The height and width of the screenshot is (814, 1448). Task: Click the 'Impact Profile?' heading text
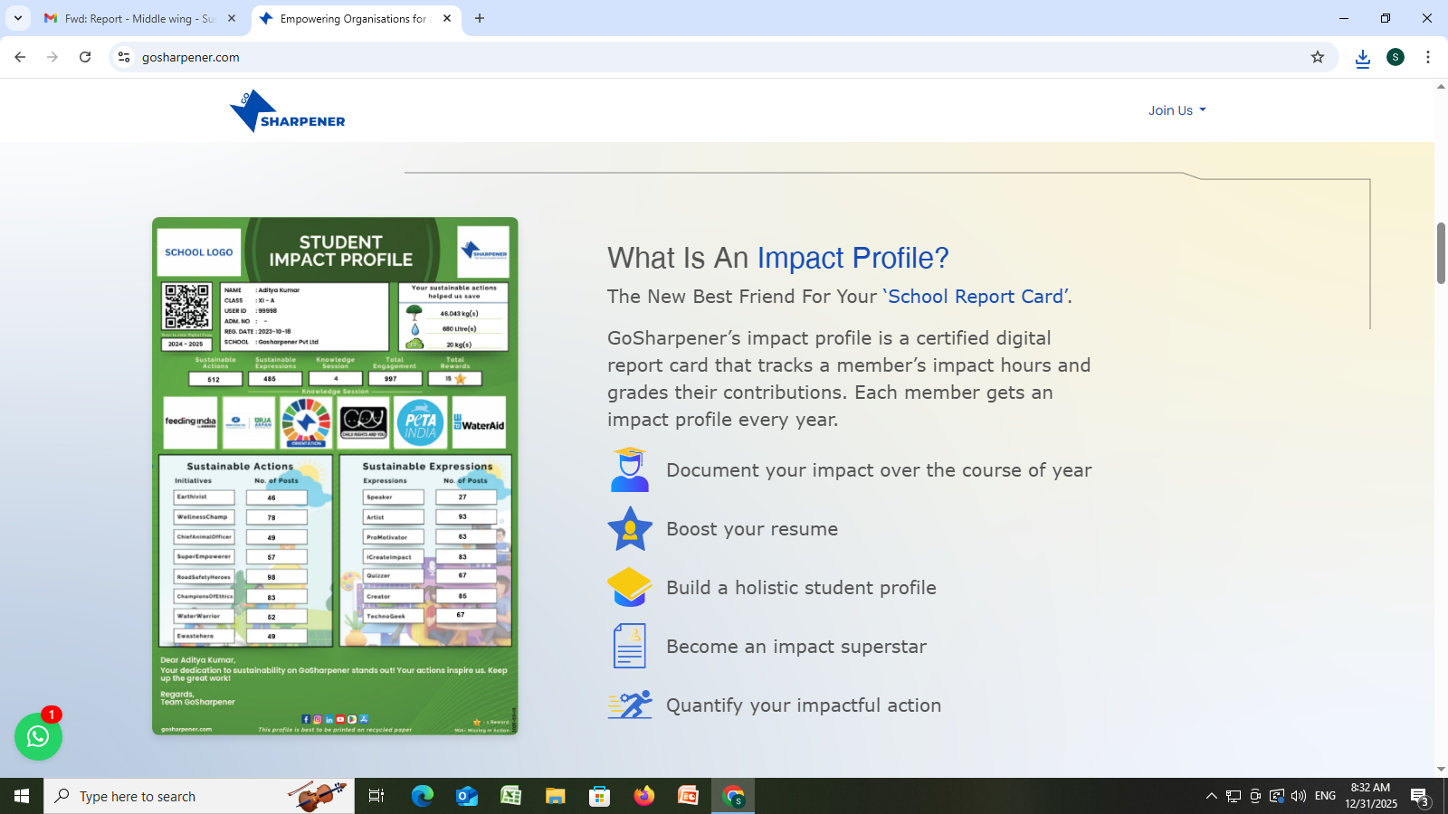point(853,258)
